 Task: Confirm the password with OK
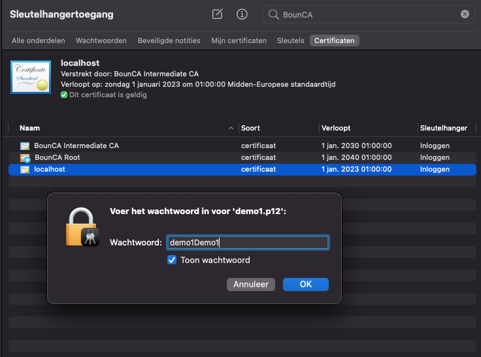[306, 285]
